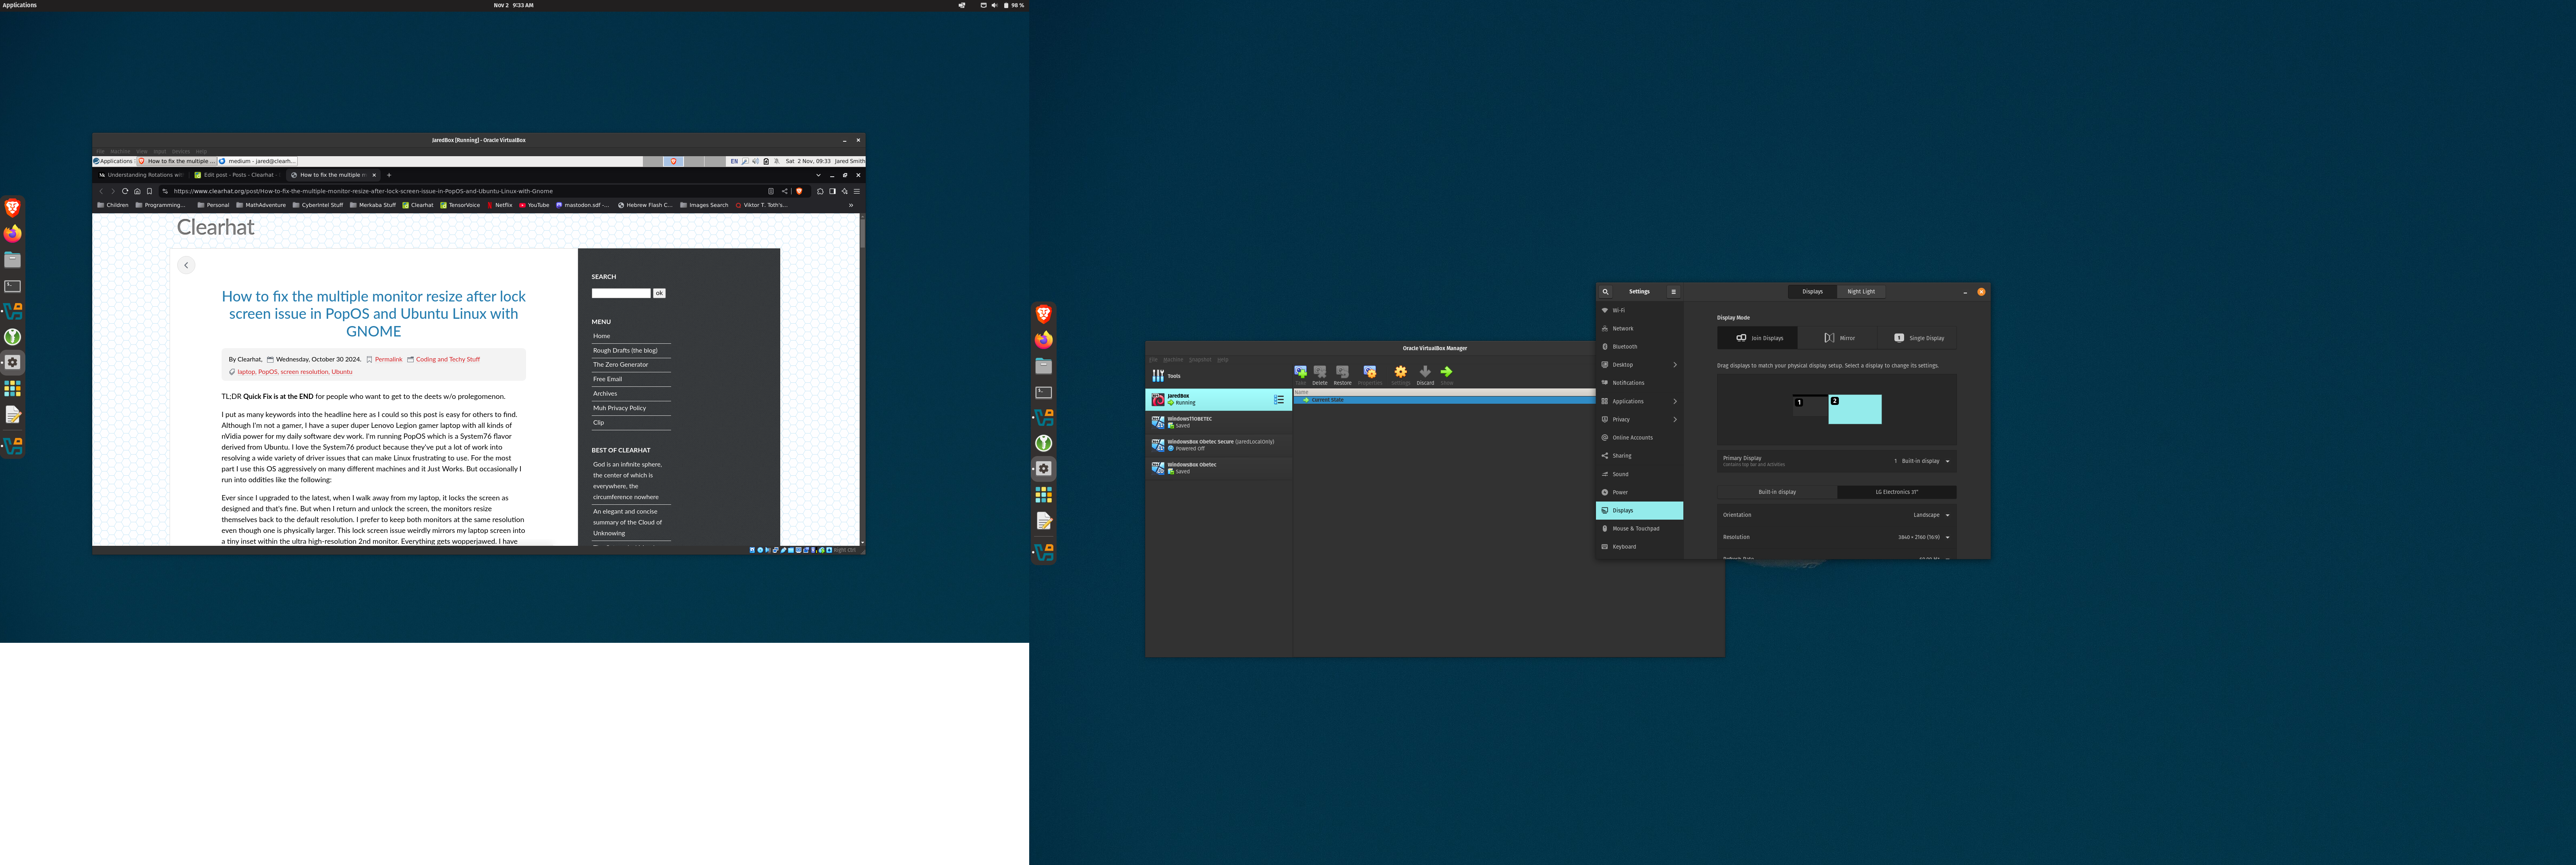Select Single Display mode
This screenshot has height=865, width=2576.
(x=1918, y=338)
